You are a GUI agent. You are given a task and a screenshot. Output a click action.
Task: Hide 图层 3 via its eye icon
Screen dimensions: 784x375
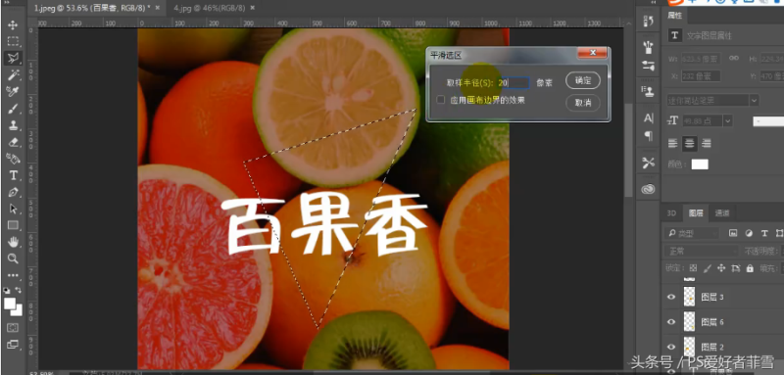tap(671, 297)
